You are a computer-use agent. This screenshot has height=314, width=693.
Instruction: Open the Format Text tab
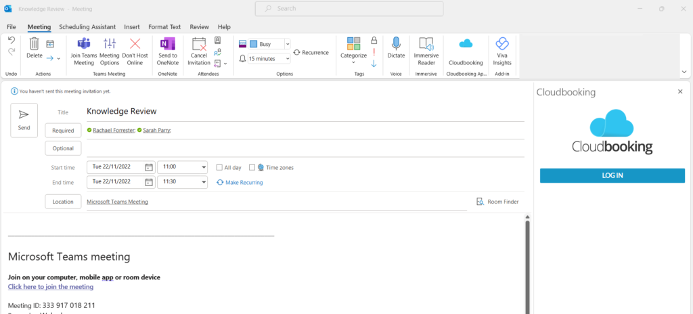pyautogui.click(x=164, y=27)
